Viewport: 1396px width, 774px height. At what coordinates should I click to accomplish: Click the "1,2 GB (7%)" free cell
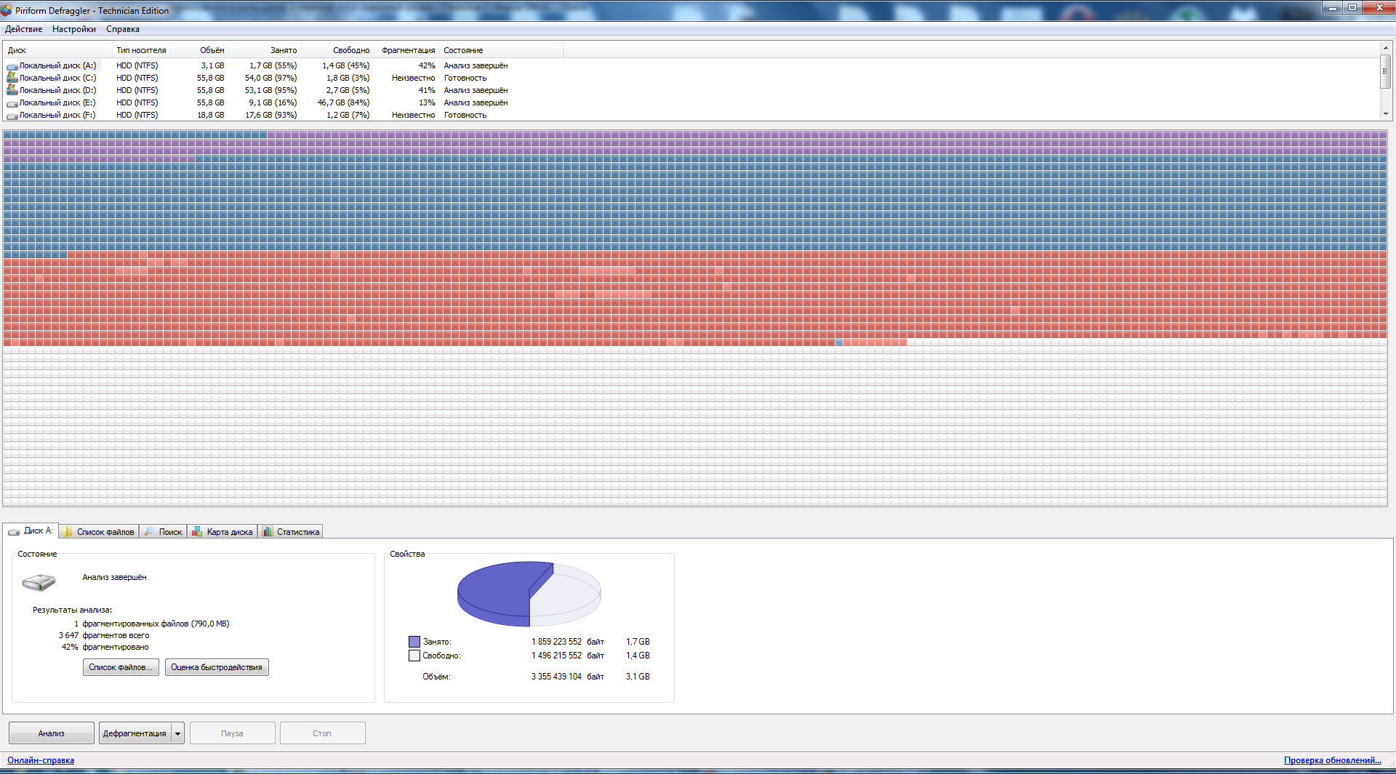(348, 115)
